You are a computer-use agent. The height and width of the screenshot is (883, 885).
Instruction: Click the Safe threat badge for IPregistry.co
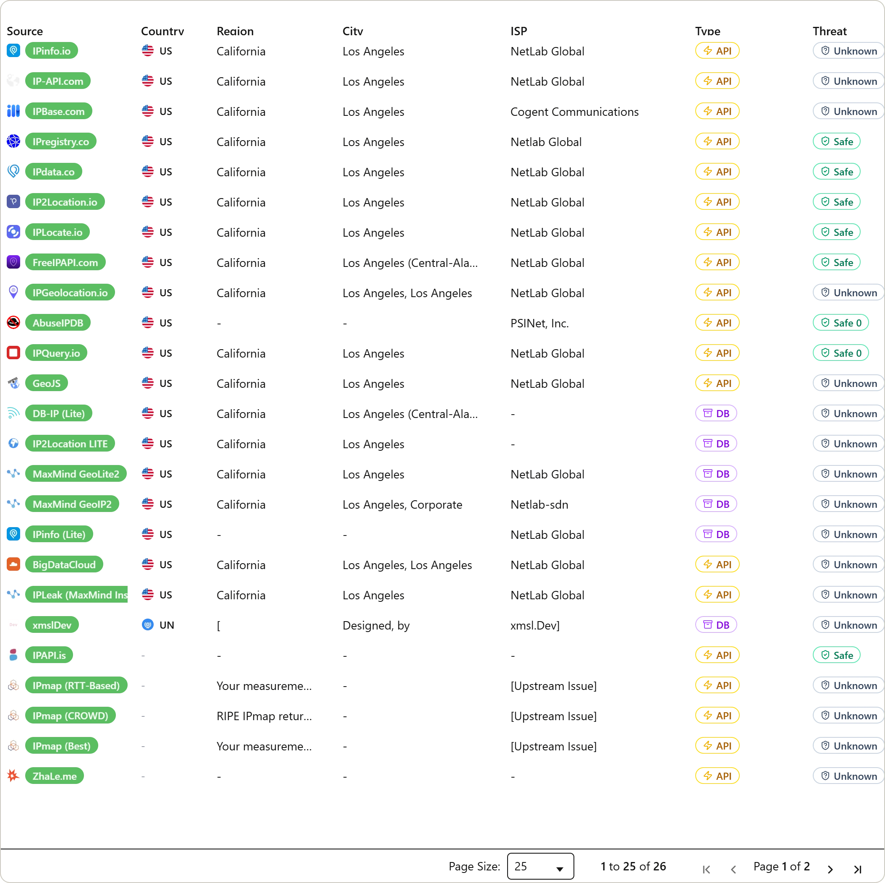coord(836,141)
